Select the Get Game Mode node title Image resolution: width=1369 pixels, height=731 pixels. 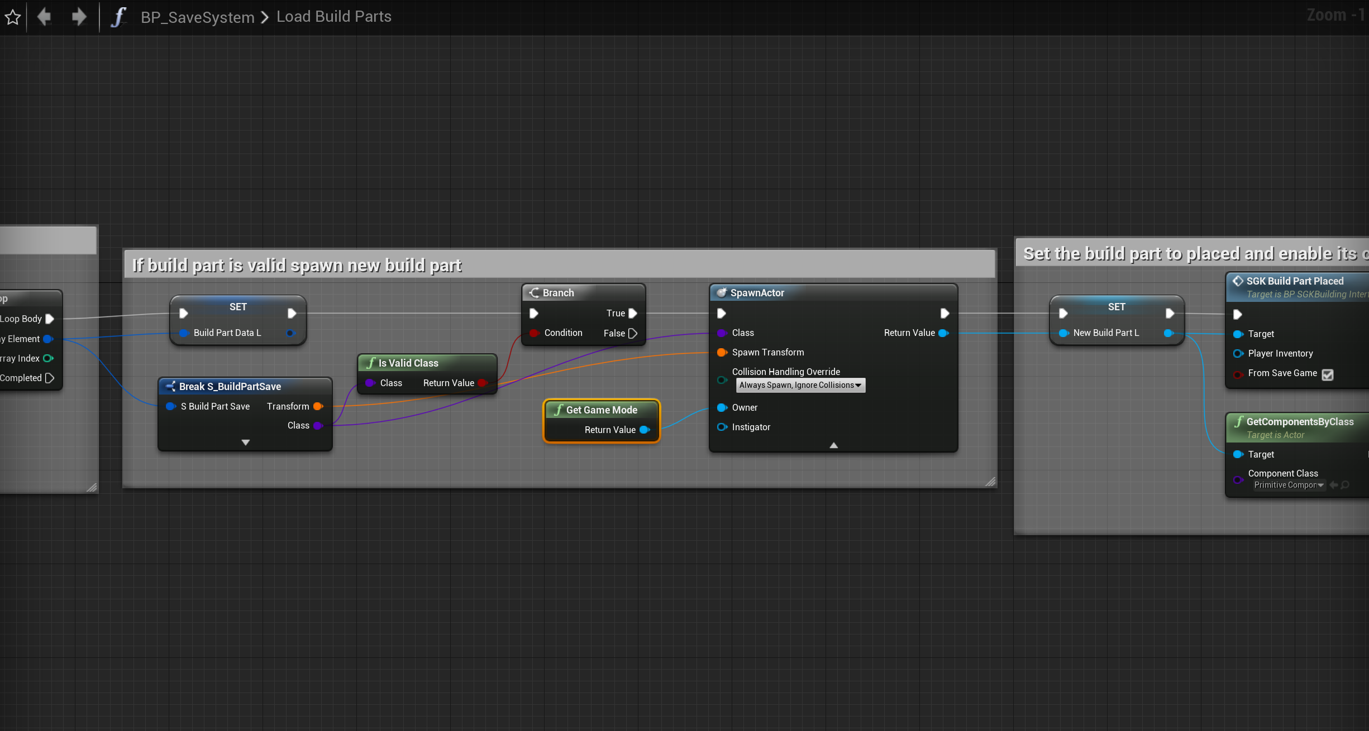tap(601, 410)
